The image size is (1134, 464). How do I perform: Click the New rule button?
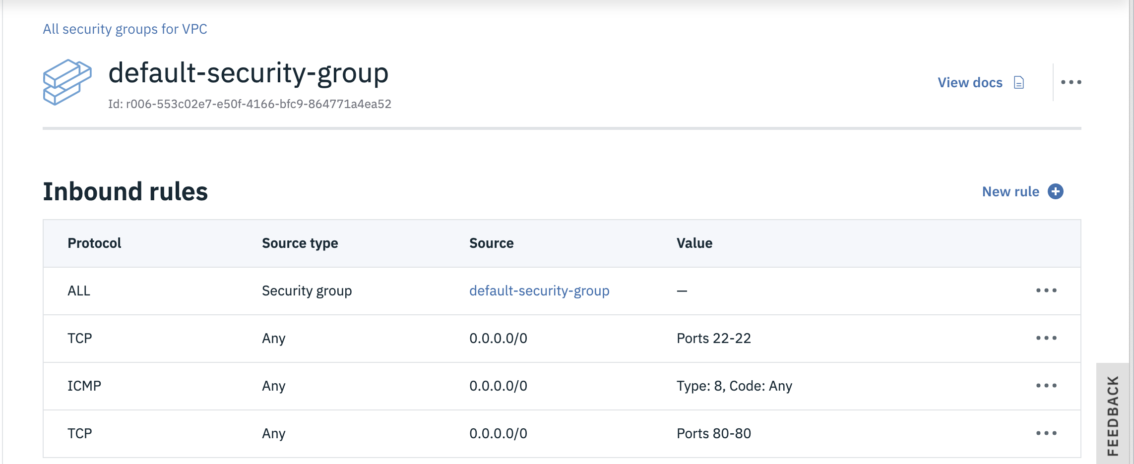point(1010,191)
